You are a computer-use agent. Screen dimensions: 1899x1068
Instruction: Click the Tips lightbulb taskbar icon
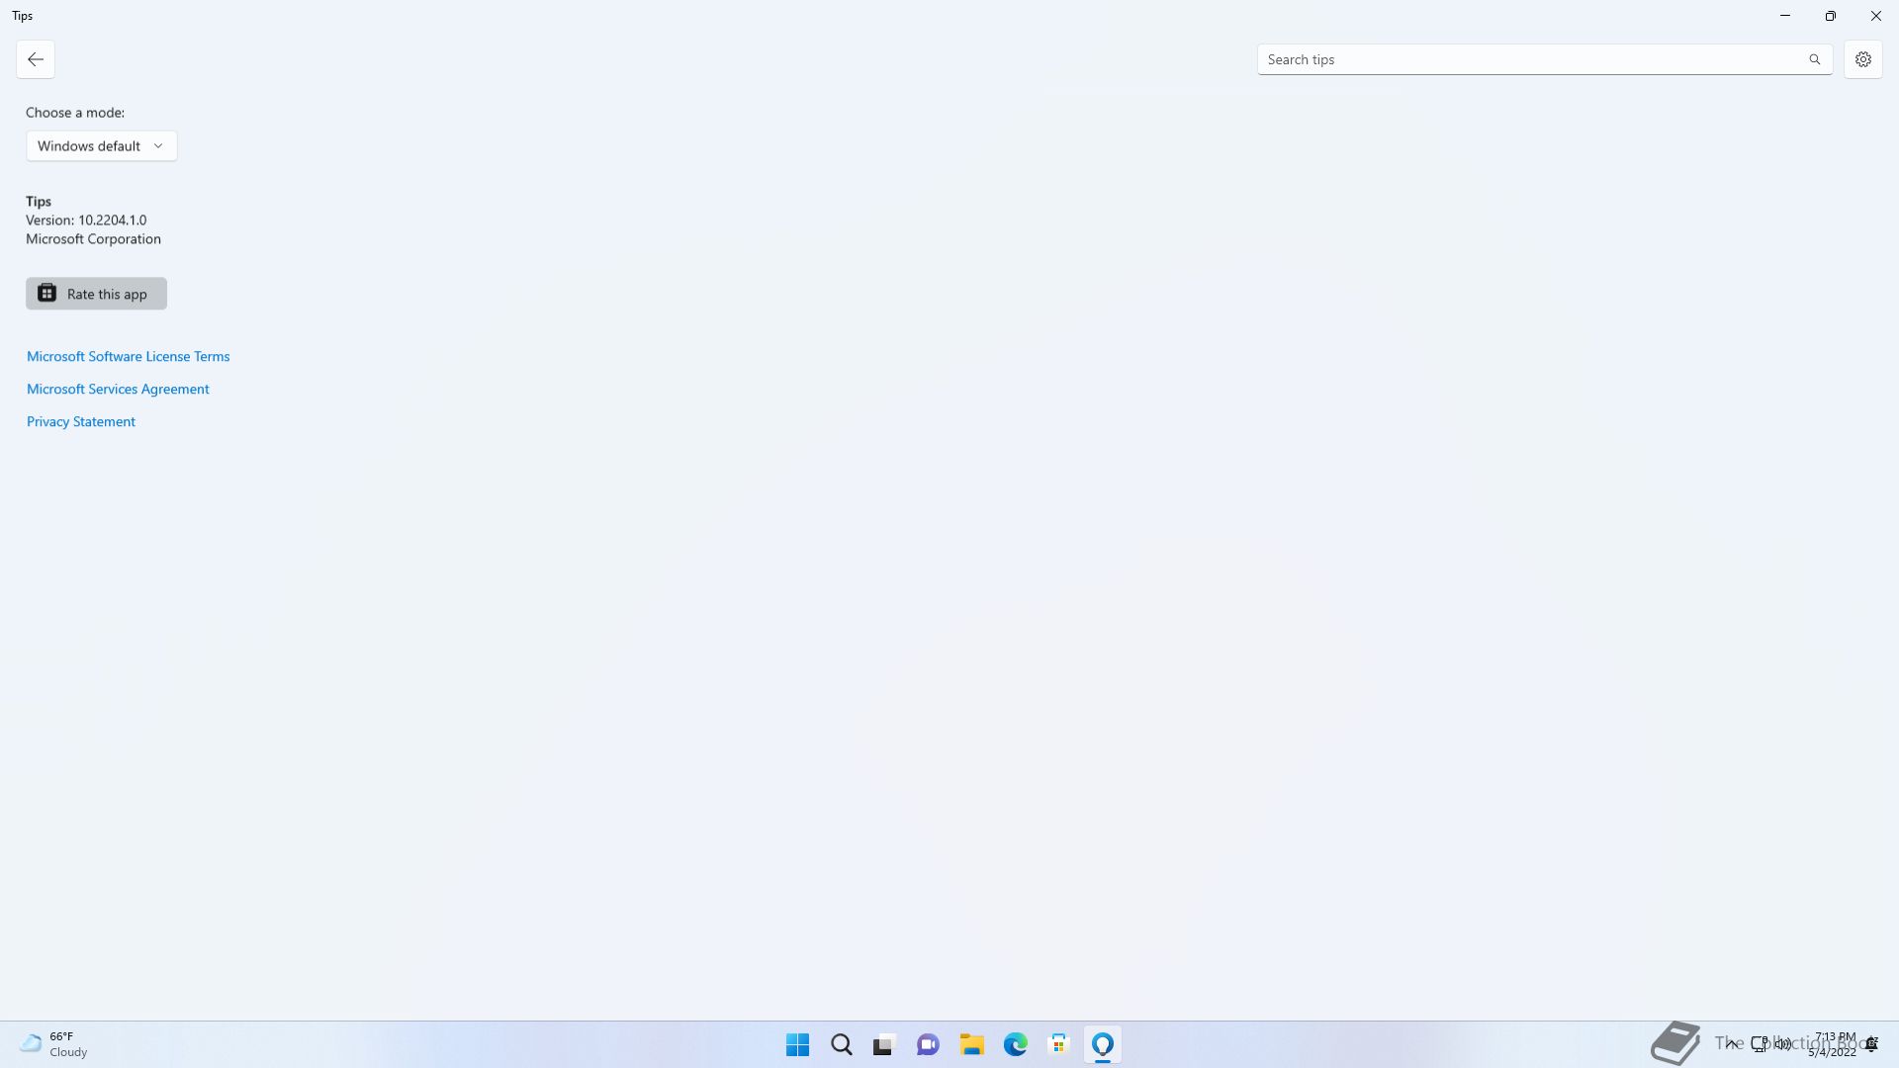coord(1103,1044)
